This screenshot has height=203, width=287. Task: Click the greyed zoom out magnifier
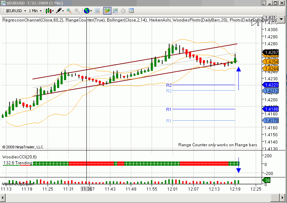click(77, 11)
